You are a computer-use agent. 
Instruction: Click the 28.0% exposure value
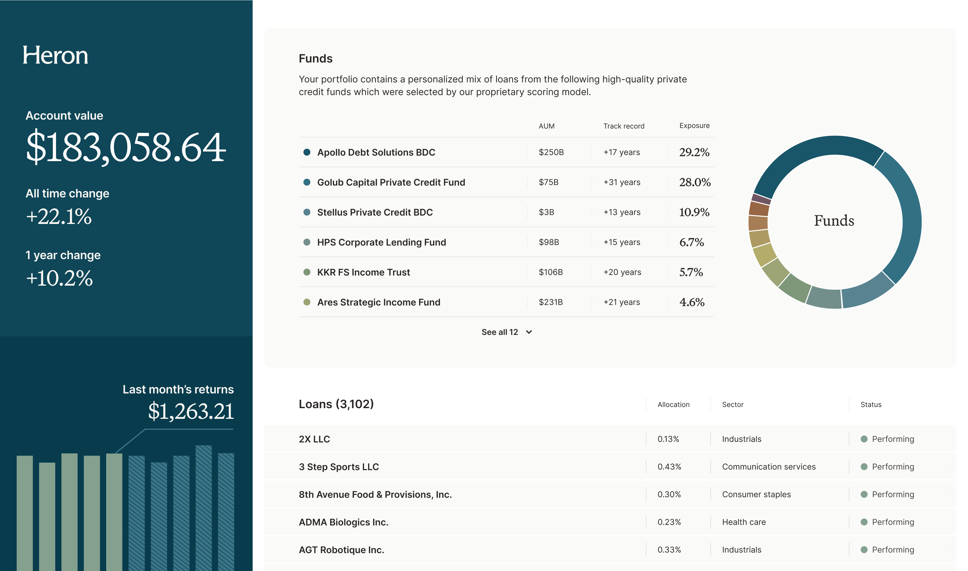695,182
